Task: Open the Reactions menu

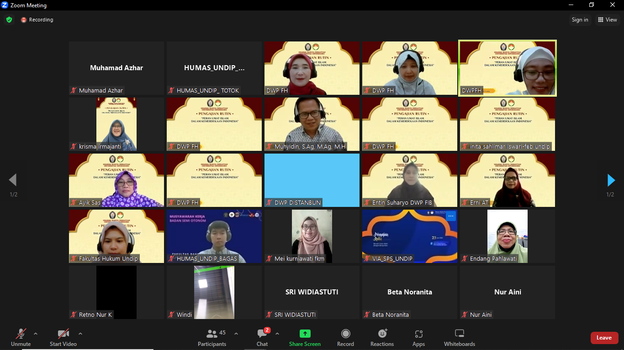Action: (x=382, y=334)
